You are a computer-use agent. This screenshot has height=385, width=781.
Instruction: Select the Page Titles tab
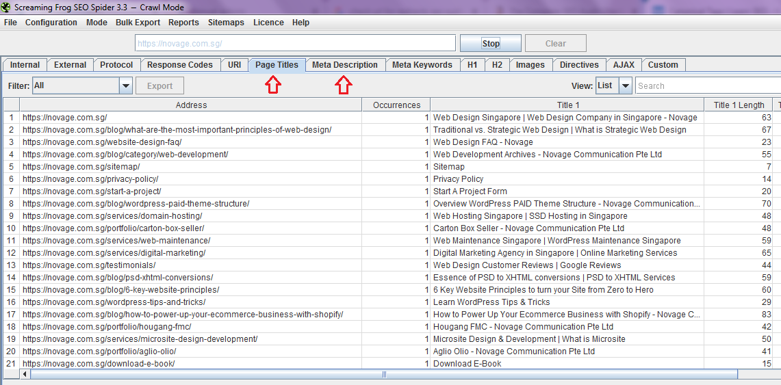tap(277, 65)
